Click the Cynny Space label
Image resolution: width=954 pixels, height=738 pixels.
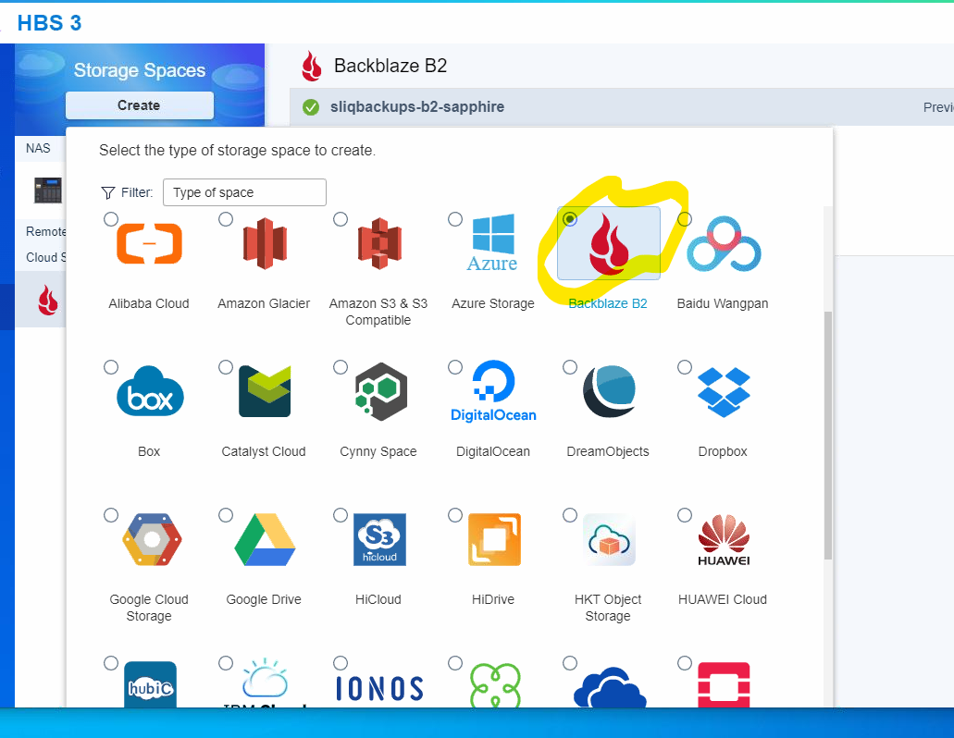(378, 451)
